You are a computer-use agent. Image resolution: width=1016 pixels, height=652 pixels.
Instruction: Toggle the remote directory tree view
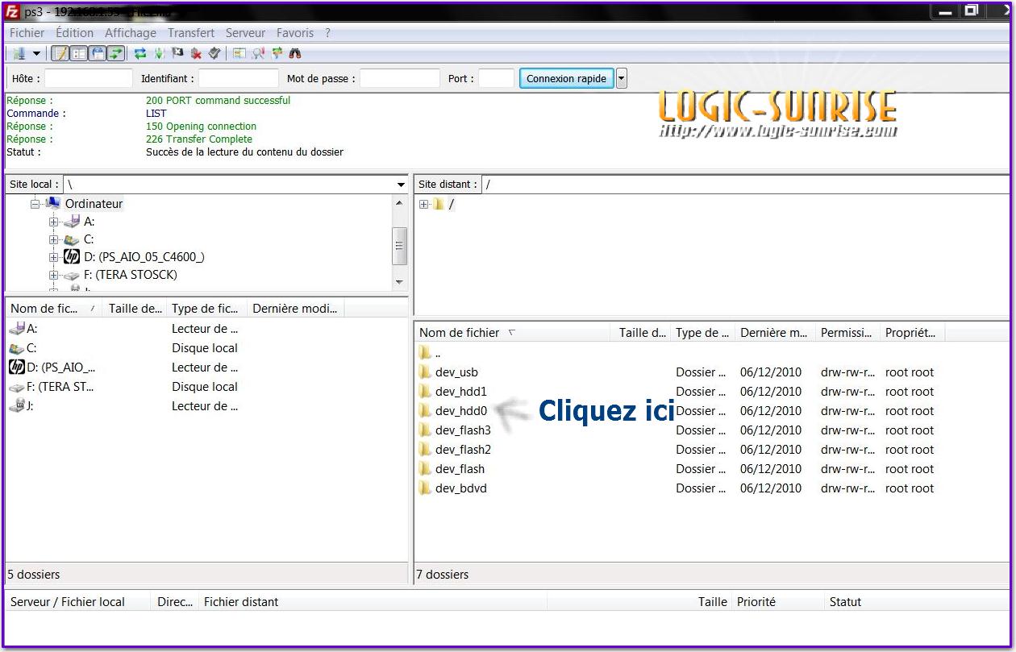coord(98,53)
